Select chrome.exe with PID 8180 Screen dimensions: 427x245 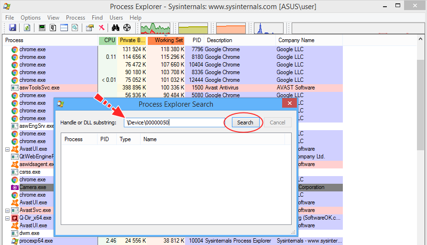click(x=173, y=57)
